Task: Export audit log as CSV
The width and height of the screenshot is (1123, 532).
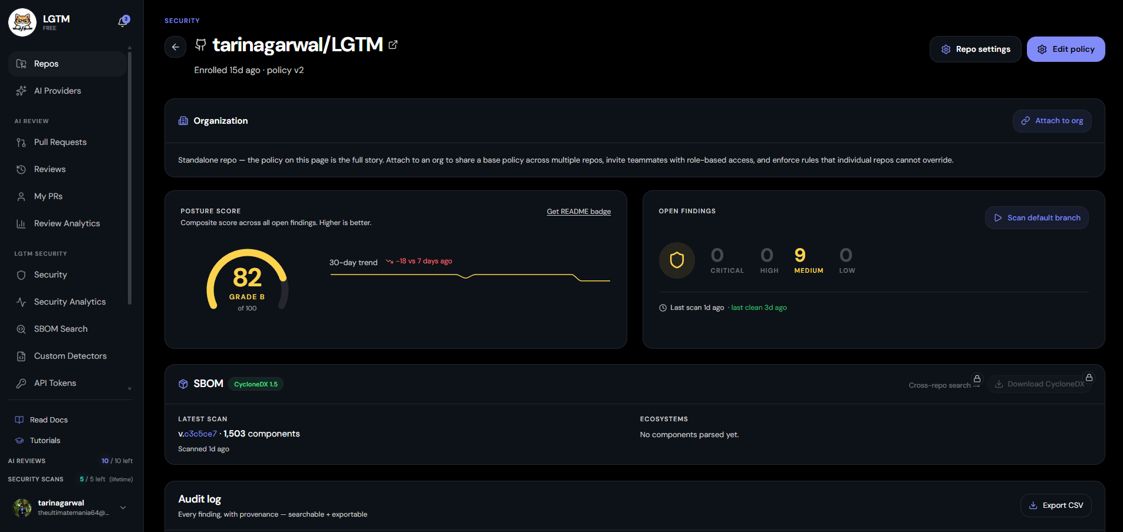Action: tap(1056, 505)
